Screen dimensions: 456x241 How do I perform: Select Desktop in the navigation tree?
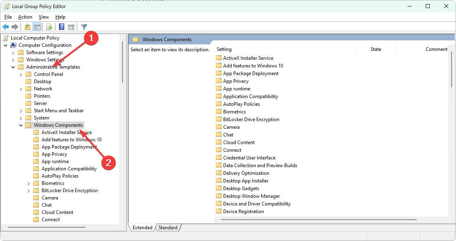click(42, 82)
